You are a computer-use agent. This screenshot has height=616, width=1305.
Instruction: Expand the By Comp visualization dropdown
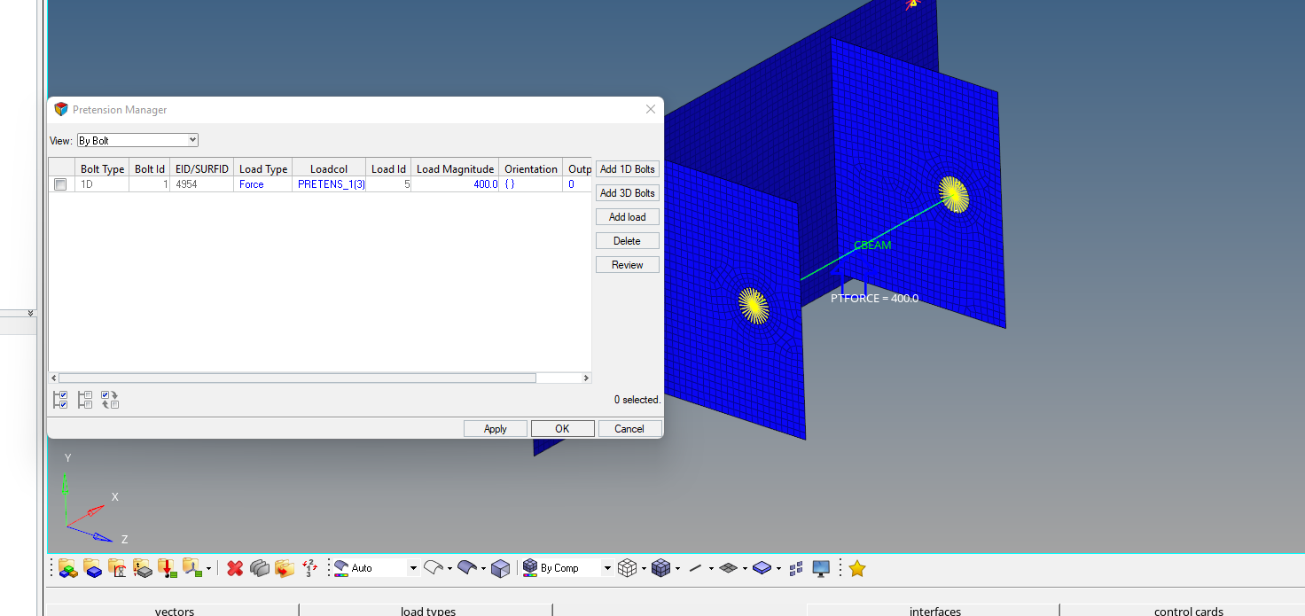click(x=607, y=568)
